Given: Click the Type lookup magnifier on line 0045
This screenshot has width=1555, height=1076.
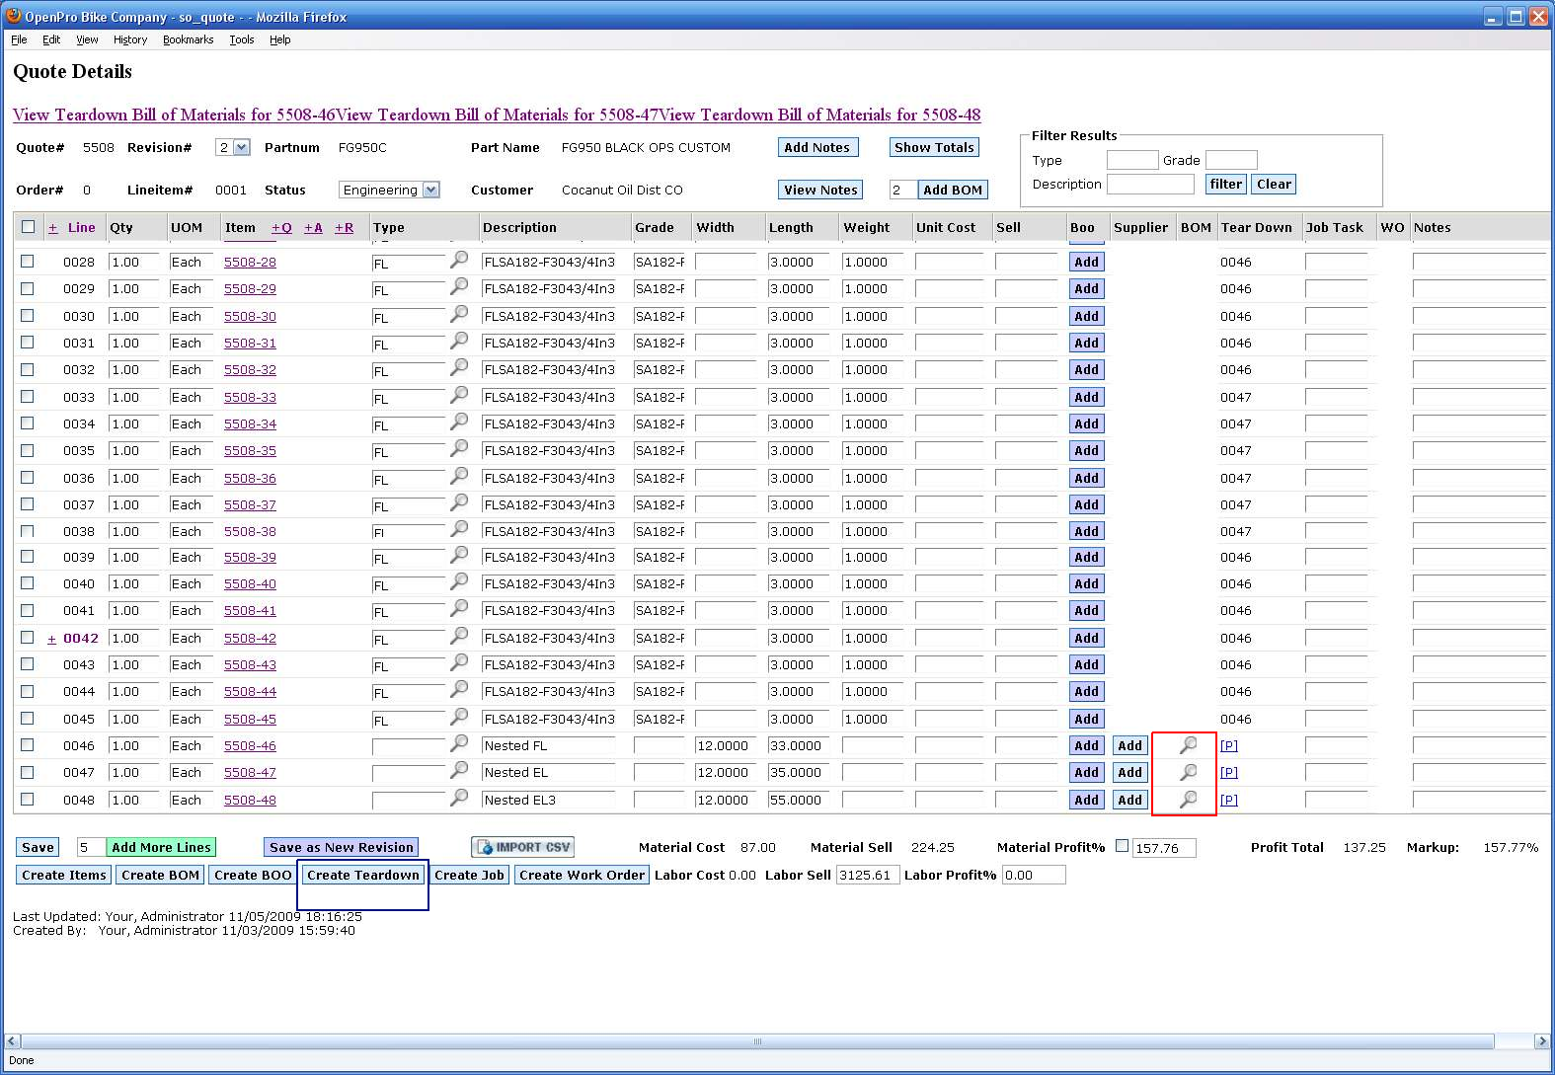Looking at the screenshot, I should pyautogui.click(x=459, y=717).
